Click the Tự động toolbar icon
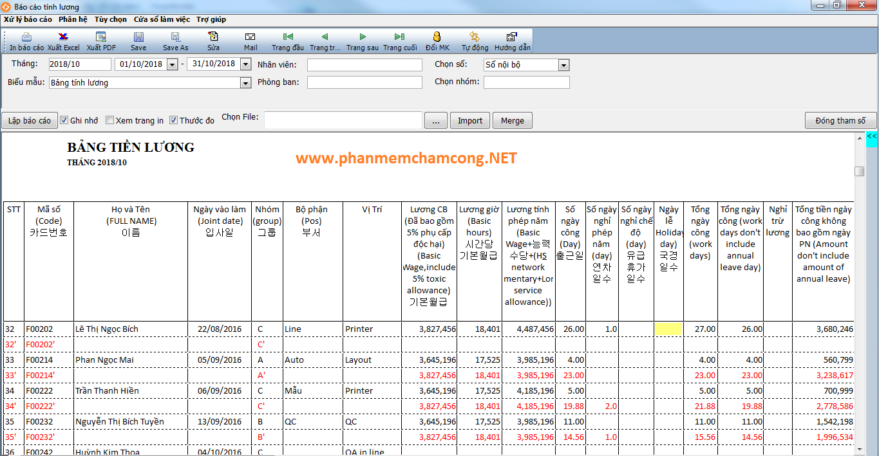Screen dimensions: 879x456 tap(475, 37)
